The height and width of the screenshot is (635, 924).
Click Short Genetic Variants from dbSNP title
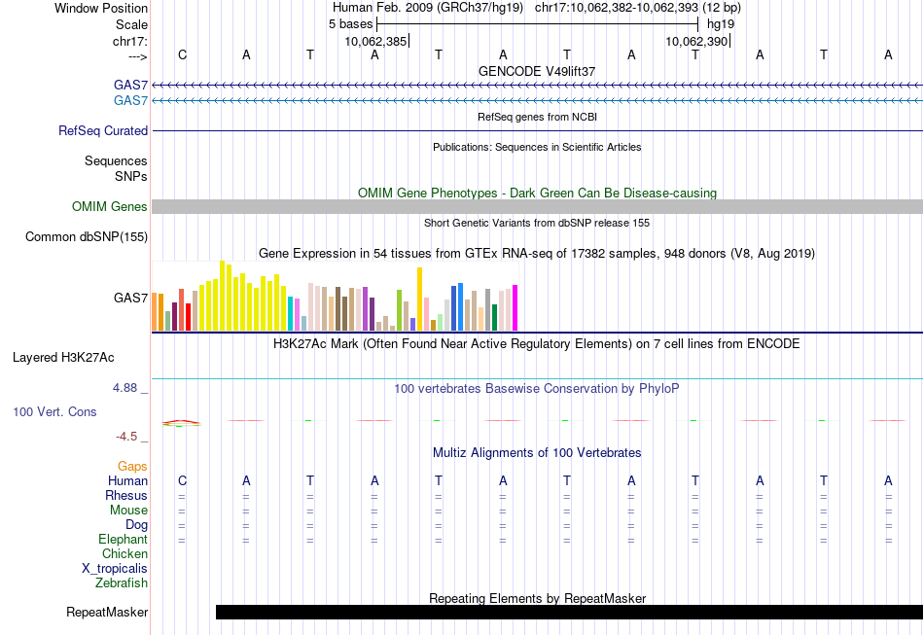click(x=537, y=223)
